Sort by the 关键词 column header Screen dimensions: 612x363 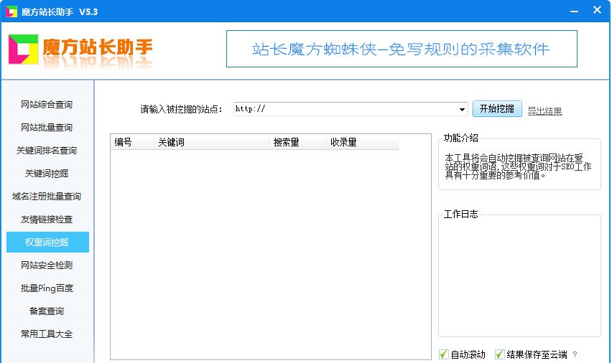click(x=212, y=142)
